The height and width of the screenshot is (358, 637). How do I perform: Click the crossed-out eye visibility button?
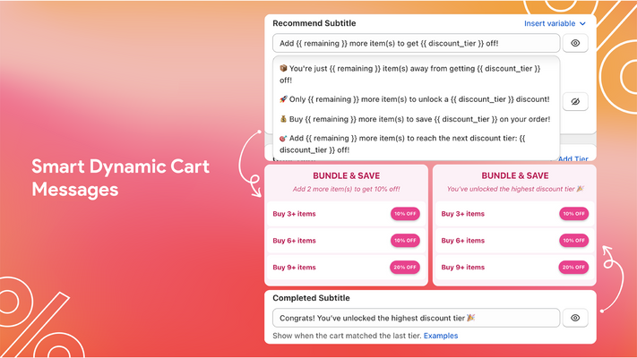coord(575,101)
